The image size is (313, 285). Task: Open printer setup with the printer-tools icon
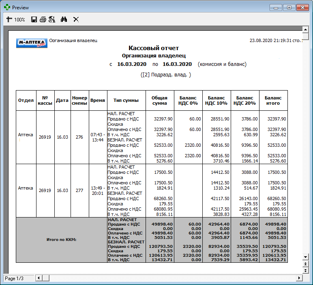tap(52, 19)
